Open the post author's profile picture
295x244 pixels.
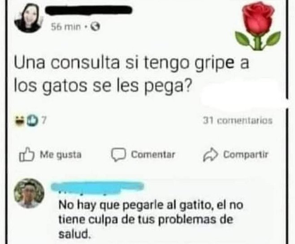click(x=29, y=18)
